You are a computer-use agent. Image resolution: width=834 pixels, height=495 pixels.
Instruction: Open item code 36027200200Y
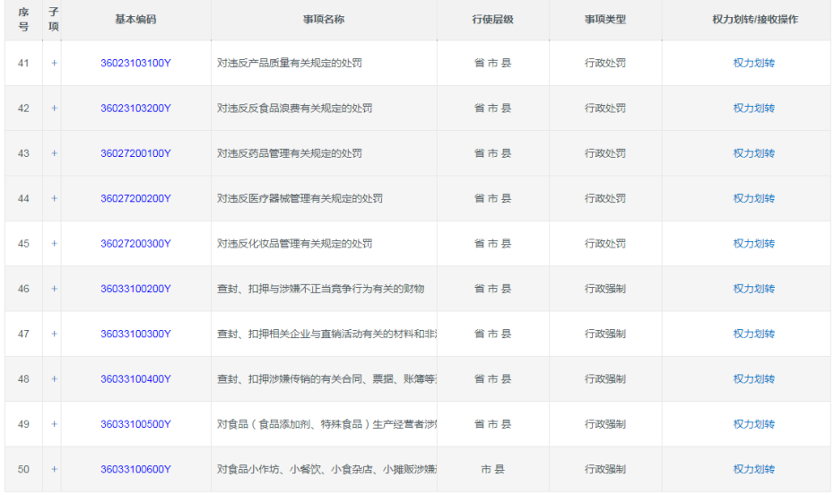click(135, 198)
